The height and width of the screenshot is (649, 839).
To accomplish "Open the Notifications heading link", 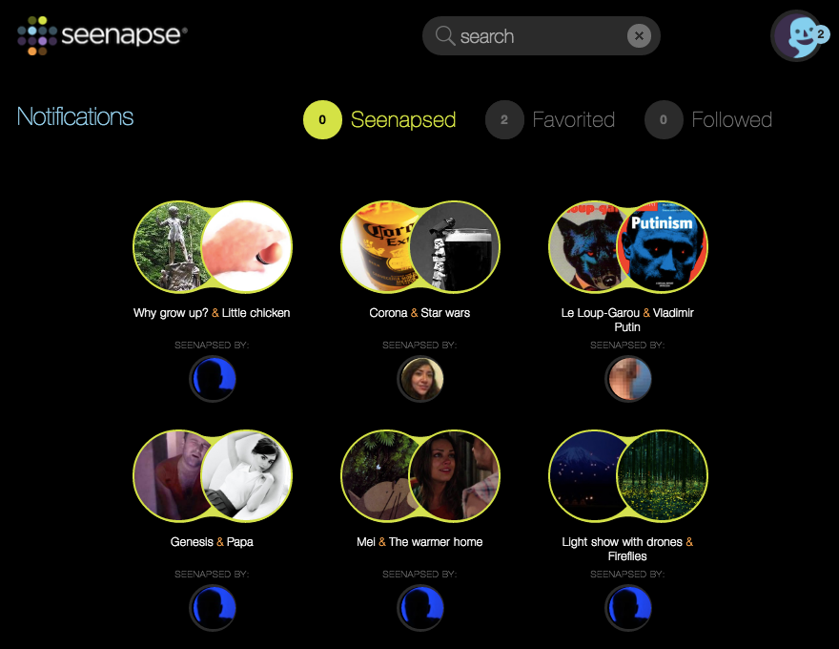I will coord(75,116).
